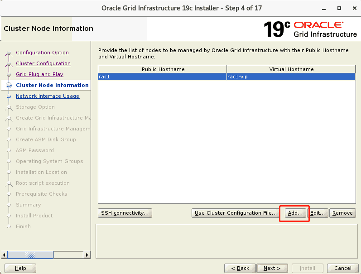Image resolution: width=361 pixels, height=274 pixels.
Task: Sort by Public Hostname column header
Action: pyautogui.click(x=163, y=69)
